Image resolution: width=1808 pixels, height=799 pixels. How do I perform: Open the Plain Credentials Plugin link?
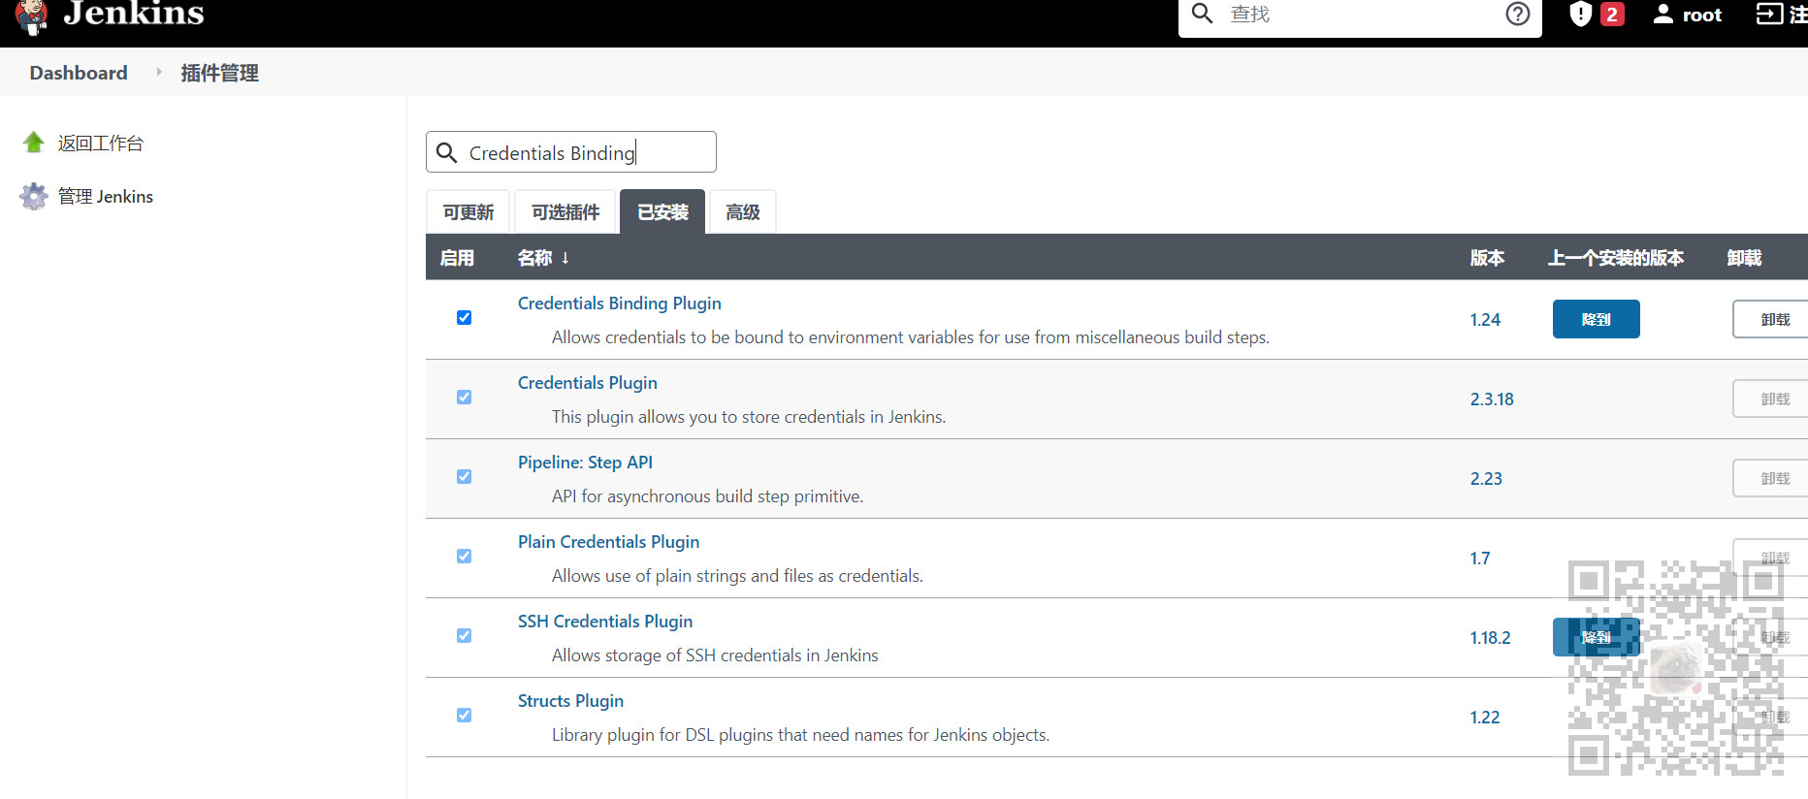pos(608,542)
